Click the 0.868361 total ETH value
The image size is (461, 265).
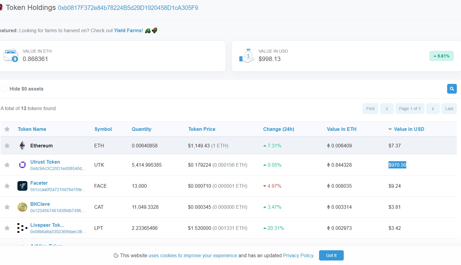(x=35, y=59)
